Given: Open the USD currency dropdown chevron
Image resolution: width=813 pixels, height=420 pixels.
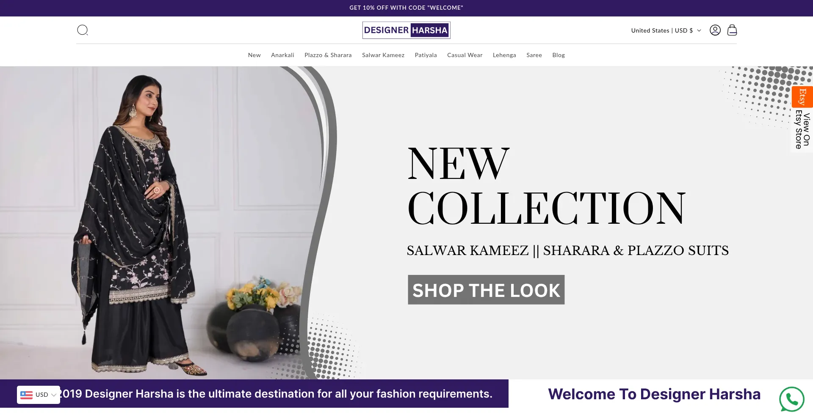Looking at the screenshot, I should (54, 395).
